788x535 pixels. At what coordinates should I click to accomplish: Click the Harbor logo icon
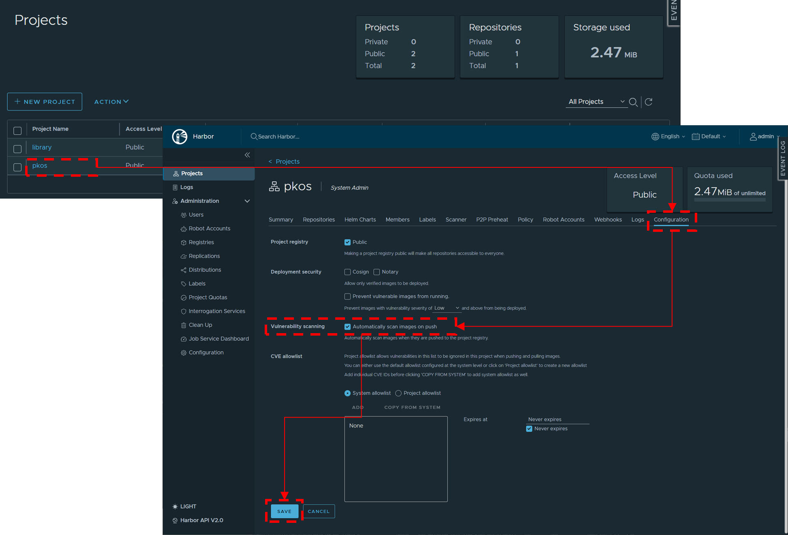coord(180,137)
